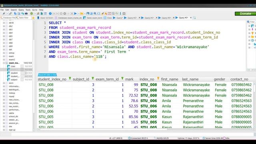
Task: Click the disconnect toolbar icon
Action: point(10,14)
